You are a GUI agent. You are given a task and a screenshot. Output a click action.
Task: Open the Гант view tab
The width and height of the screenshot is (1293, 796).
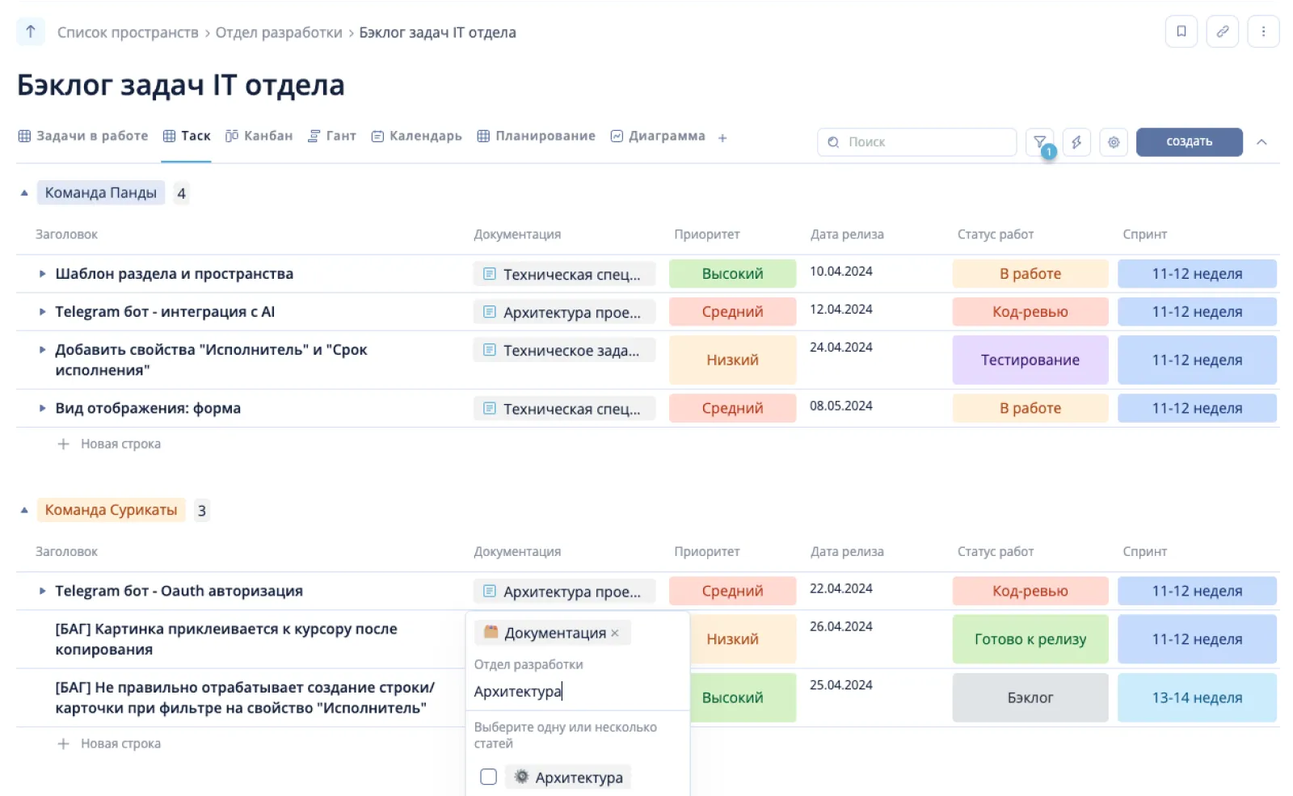332,136
